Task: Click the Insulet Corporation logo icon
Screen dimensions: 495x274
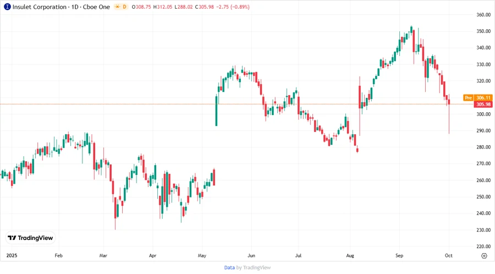Action: (6, 7)
